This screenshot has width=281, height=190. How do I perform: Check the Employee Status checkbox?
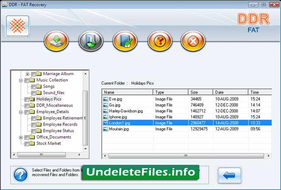pyautogui.click(x=33, y=131)
